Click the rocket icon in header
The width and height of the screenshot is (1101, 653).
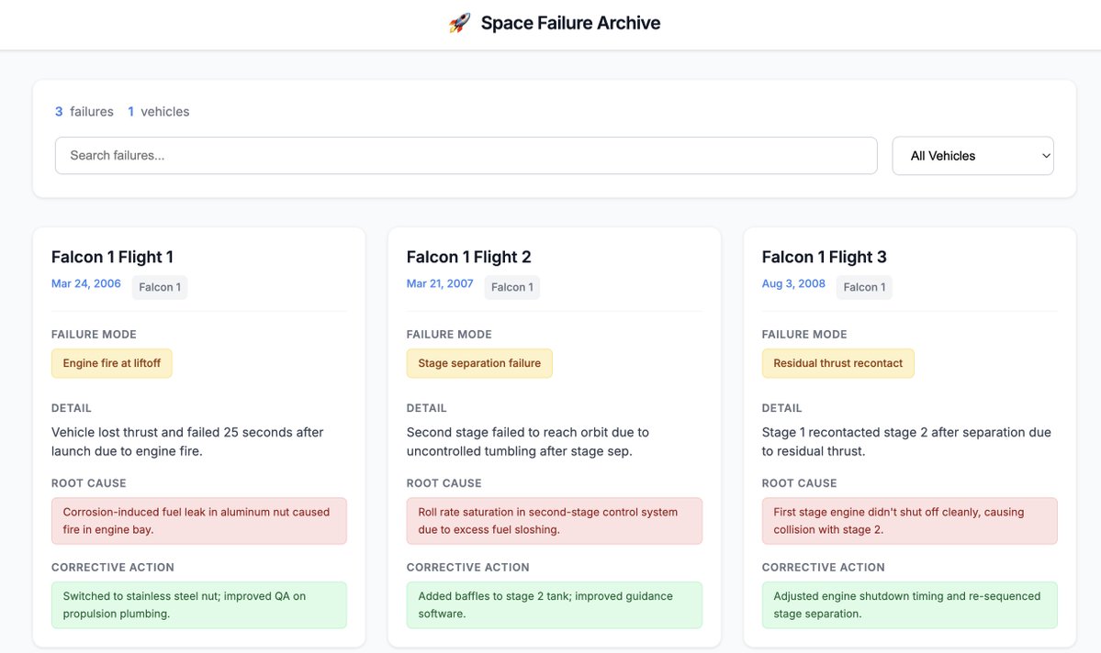tap(460, 23)
